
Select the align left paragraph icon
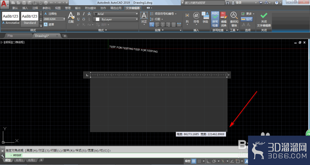point(157,25)
